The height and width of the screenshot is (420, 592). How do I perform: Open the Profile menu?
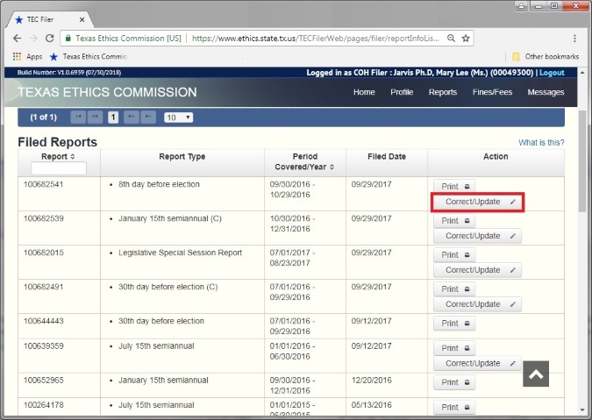pos(402,92)
